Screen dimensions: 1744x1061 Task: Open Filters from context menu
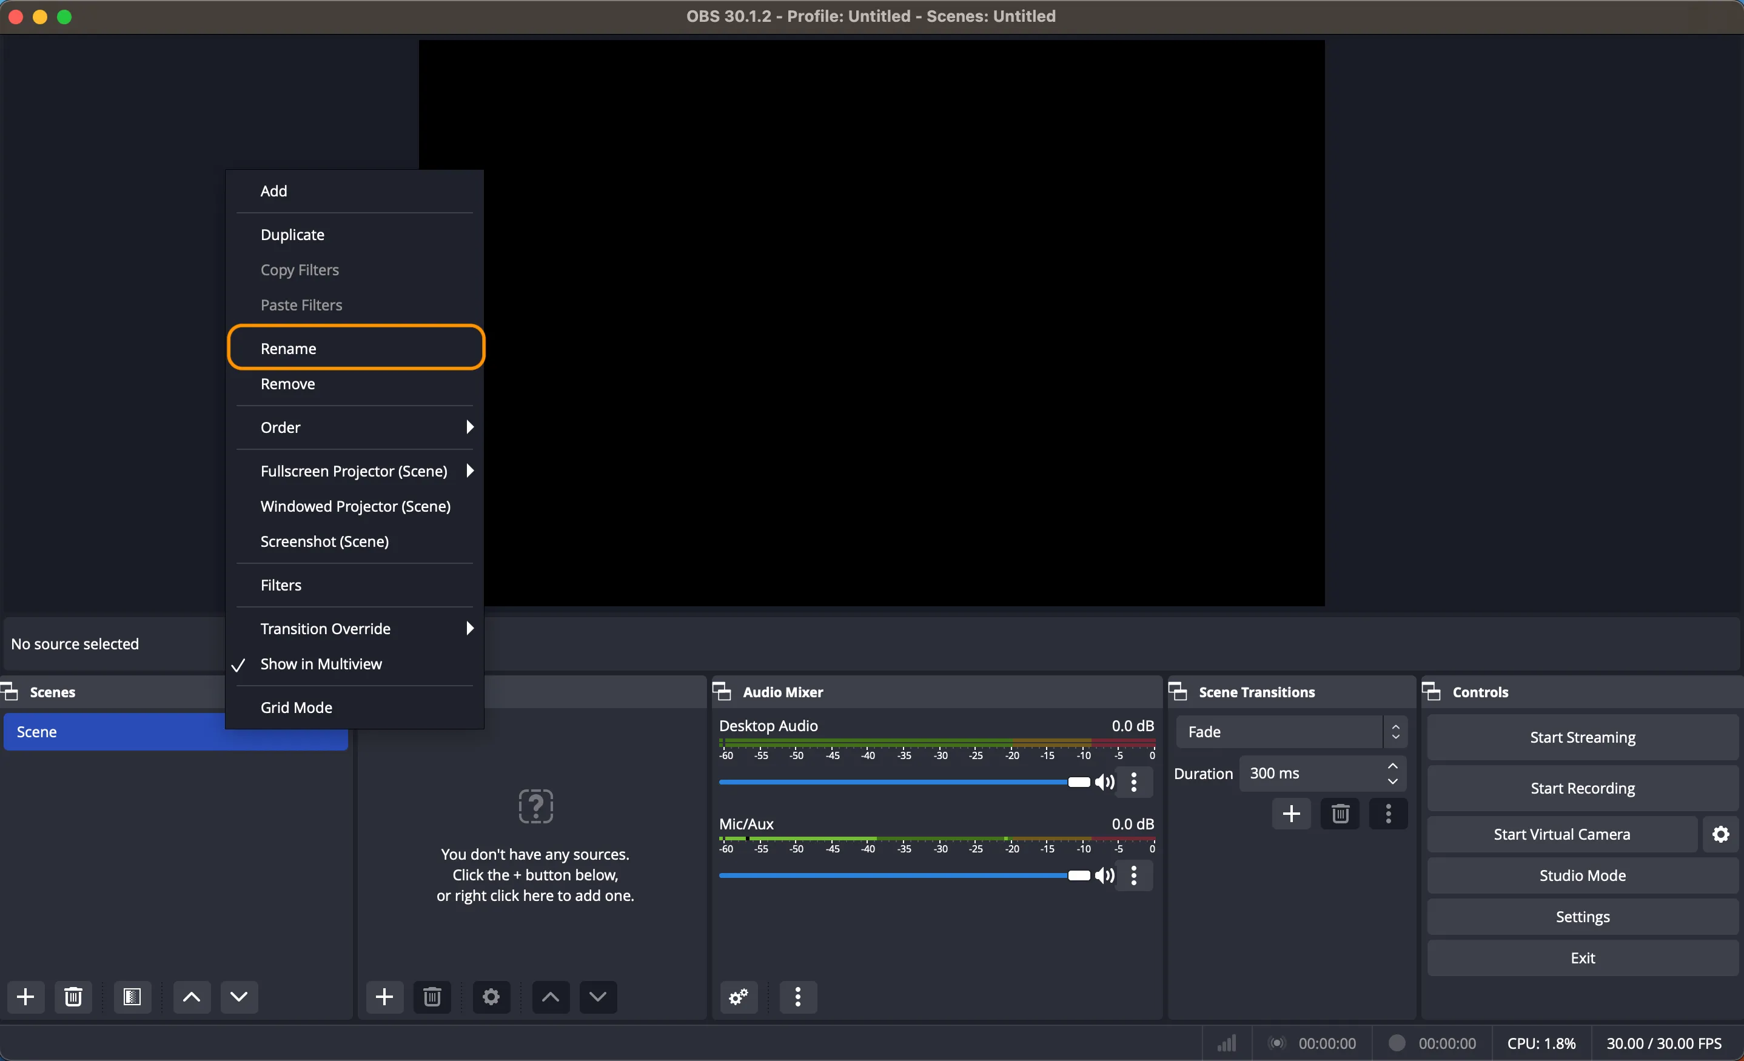click(x=355, y=585)
